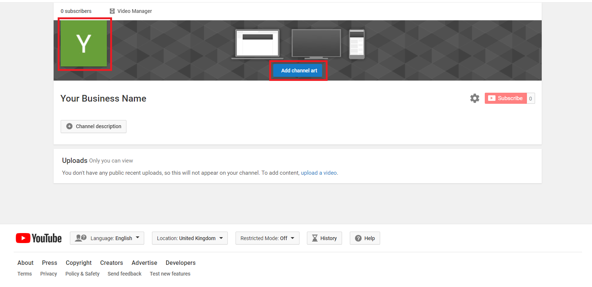Open the Restricted Mode: Off dropdown
This screenshot has width=592, height=287.
267,238
